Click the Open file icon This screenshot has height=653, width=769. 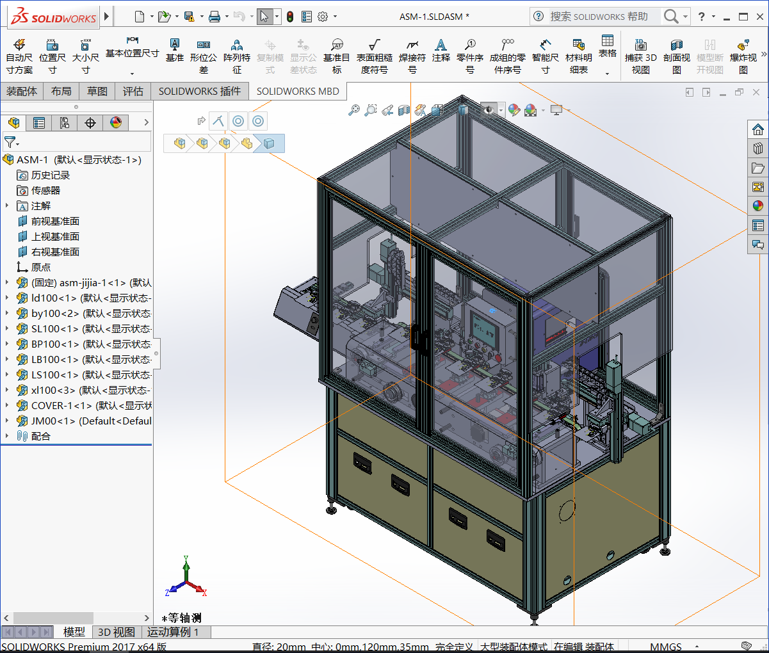[164, 17]
